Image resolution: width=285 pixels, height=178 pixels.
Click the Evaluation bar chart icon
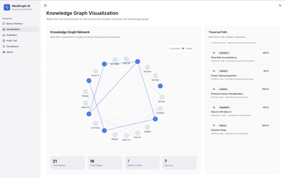(4, 35)
